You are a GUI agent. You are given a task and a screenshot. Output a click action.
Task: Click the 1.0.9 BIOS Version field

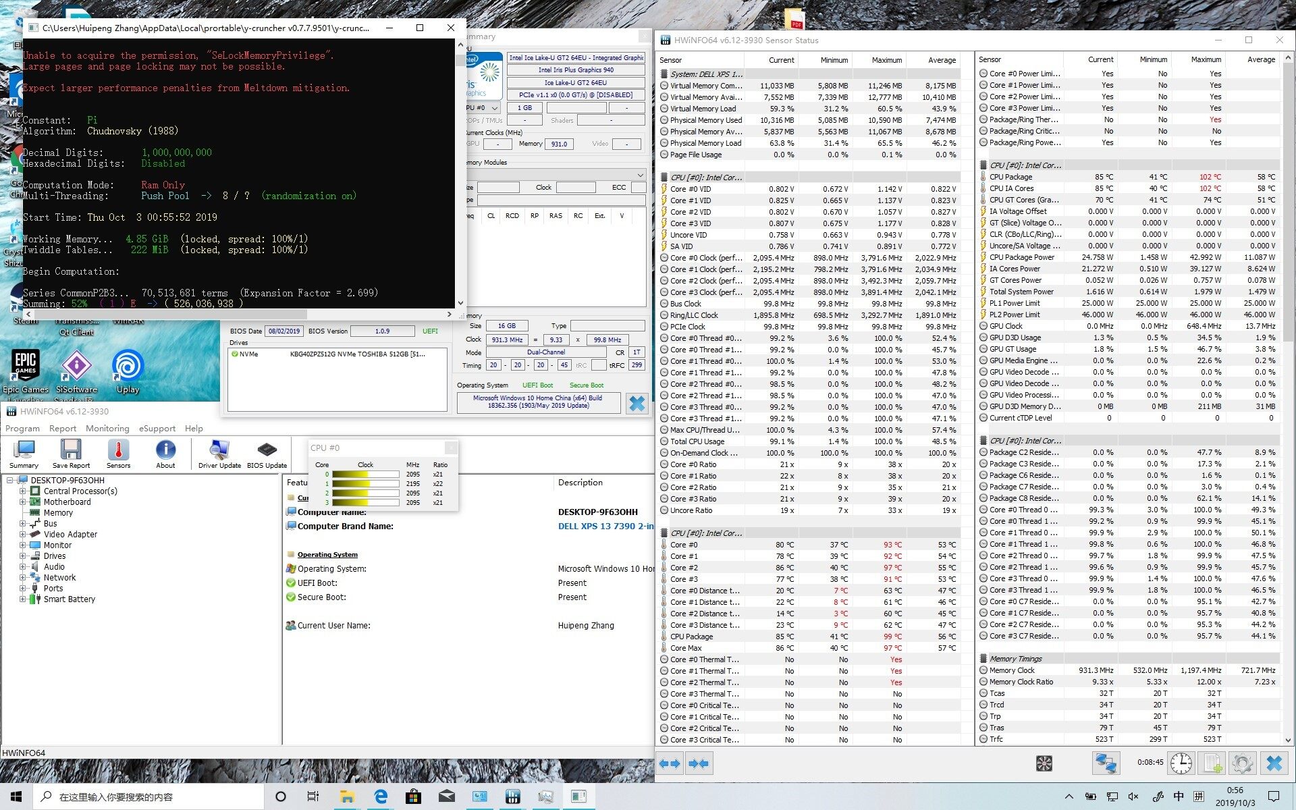coord(383,331)
